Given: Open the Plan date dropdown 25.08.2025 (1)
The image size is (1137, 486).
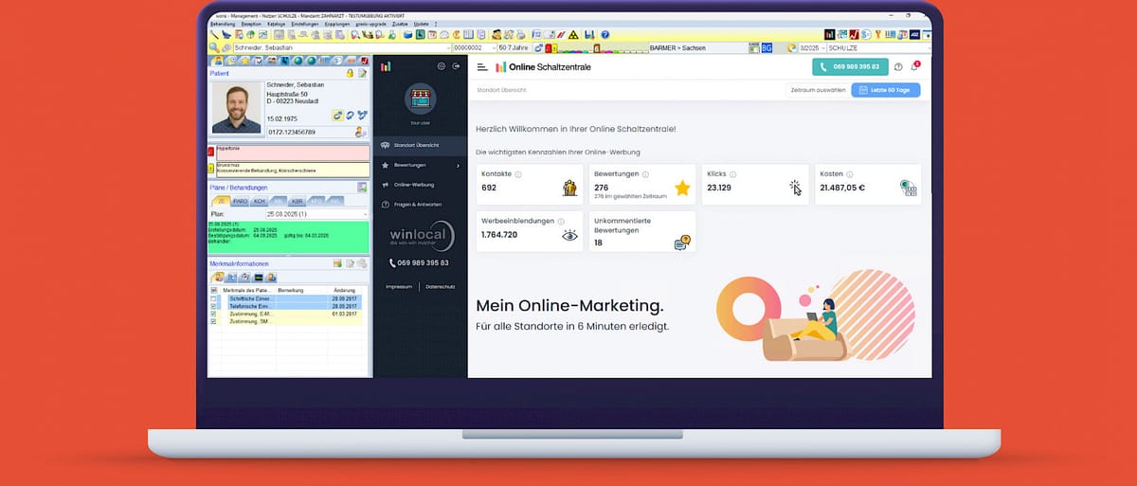Looking at the screenshot, I should [365, 214].
